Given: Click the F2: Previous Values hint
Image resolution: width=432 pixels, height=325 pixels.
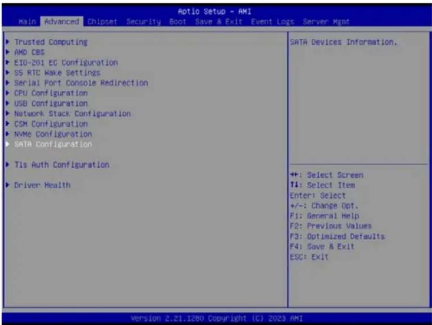Looking at the screenshot, I should (x=331, y=226).
